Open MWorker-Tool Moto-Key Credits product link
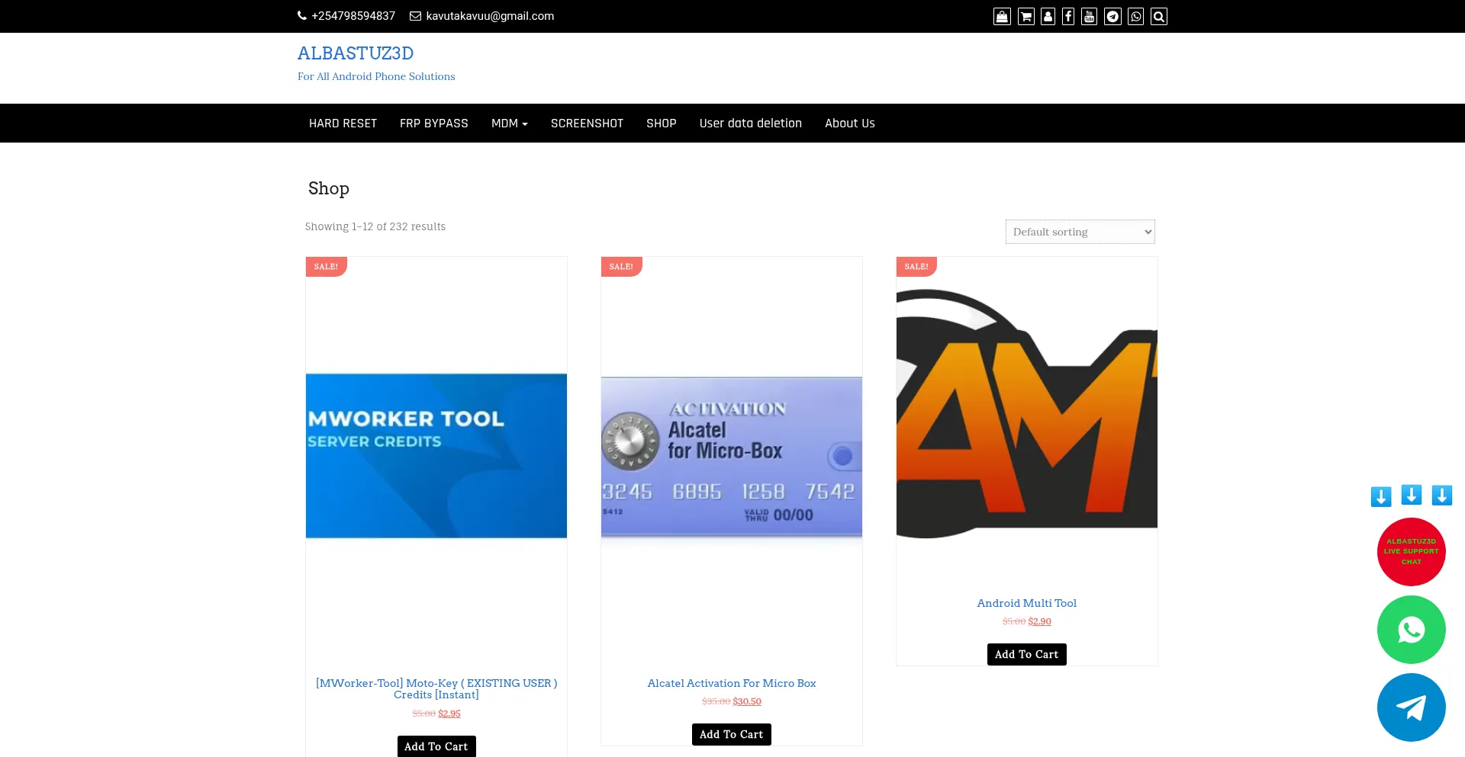Screen dimensions: 1465x757 click(x=436, y=689)
